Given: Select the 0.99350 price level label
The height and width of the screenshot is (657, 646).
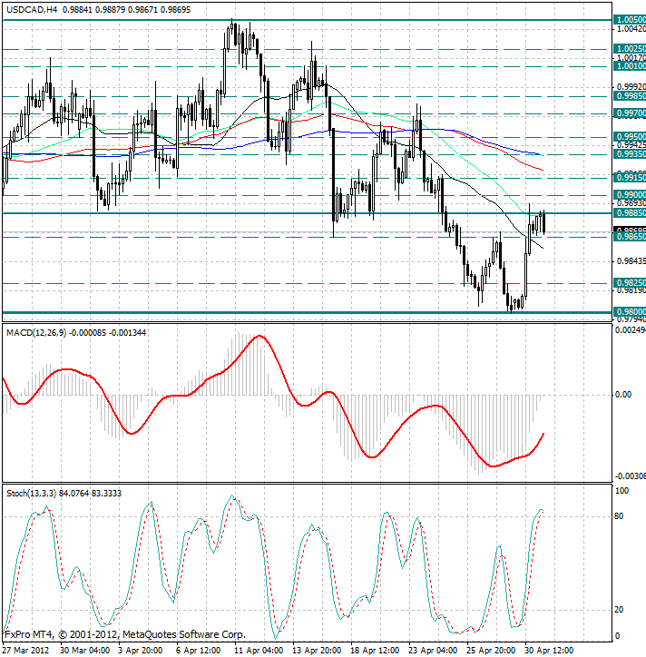Looking at the screenshot, I should tap(630, 154).
